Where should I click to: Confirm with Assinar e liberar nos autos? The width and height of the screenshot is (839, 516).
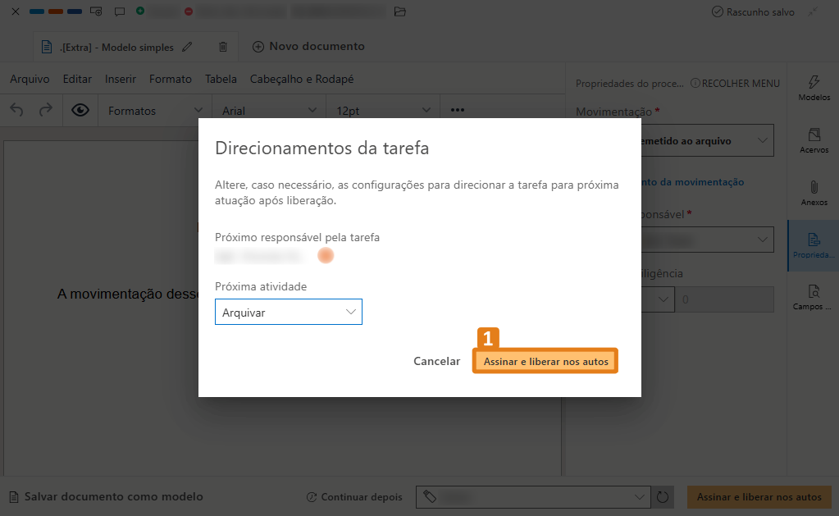545,361
